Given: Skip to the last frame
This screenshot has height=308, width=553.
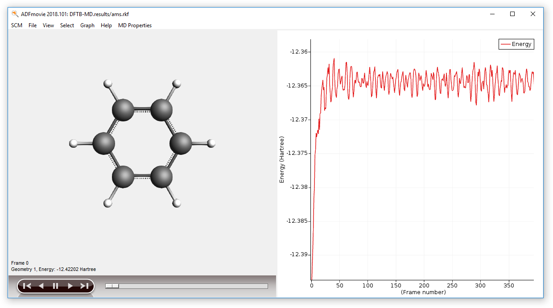Looking at the screenshot, I should point(84,286).
